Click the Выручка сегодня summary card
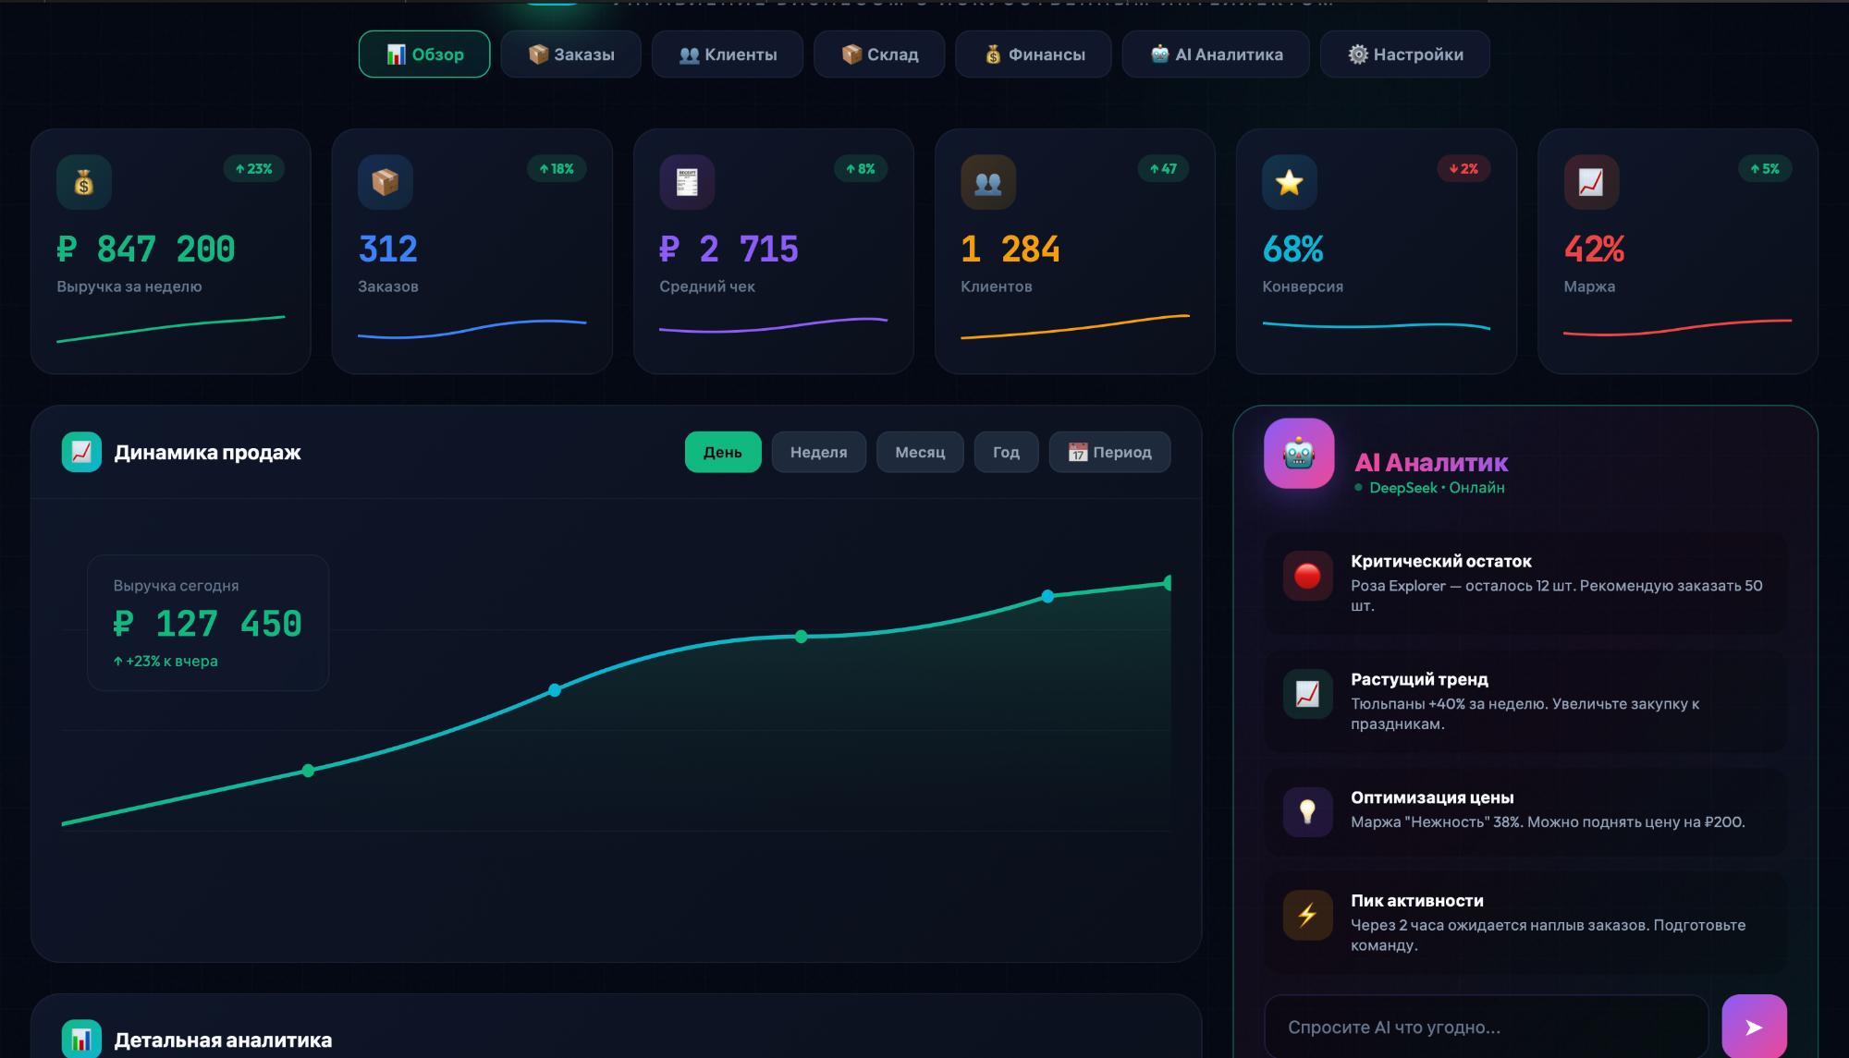 click(207, 623)
